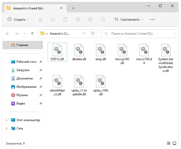Screen dimensions: 181x149
Task: Select the msvcr100.dll file
Action: [144, 54]
